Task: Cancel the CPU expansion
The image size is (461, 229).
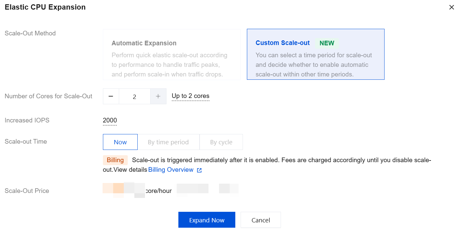Action: click(260, 220)
